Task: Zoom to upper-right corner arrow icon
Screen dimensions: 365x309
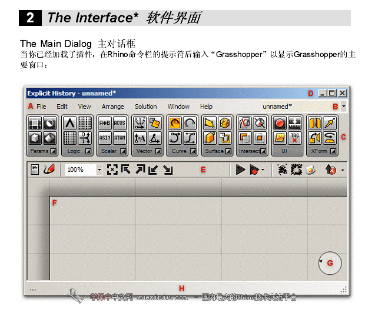Action: click(140, 170)
